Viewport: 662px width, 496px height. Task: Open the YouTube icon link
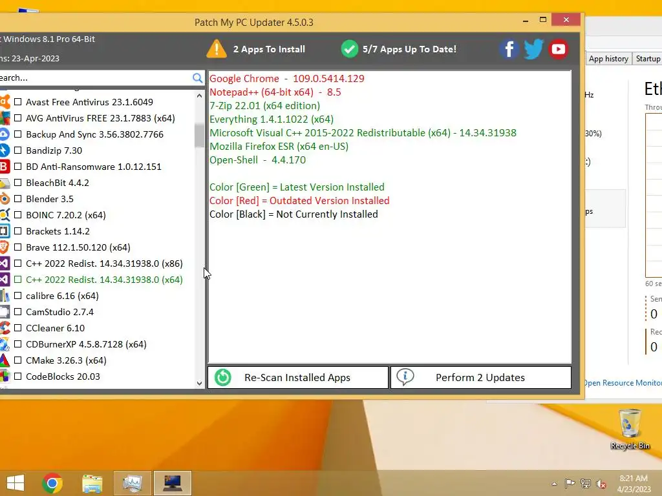[558, 49]
